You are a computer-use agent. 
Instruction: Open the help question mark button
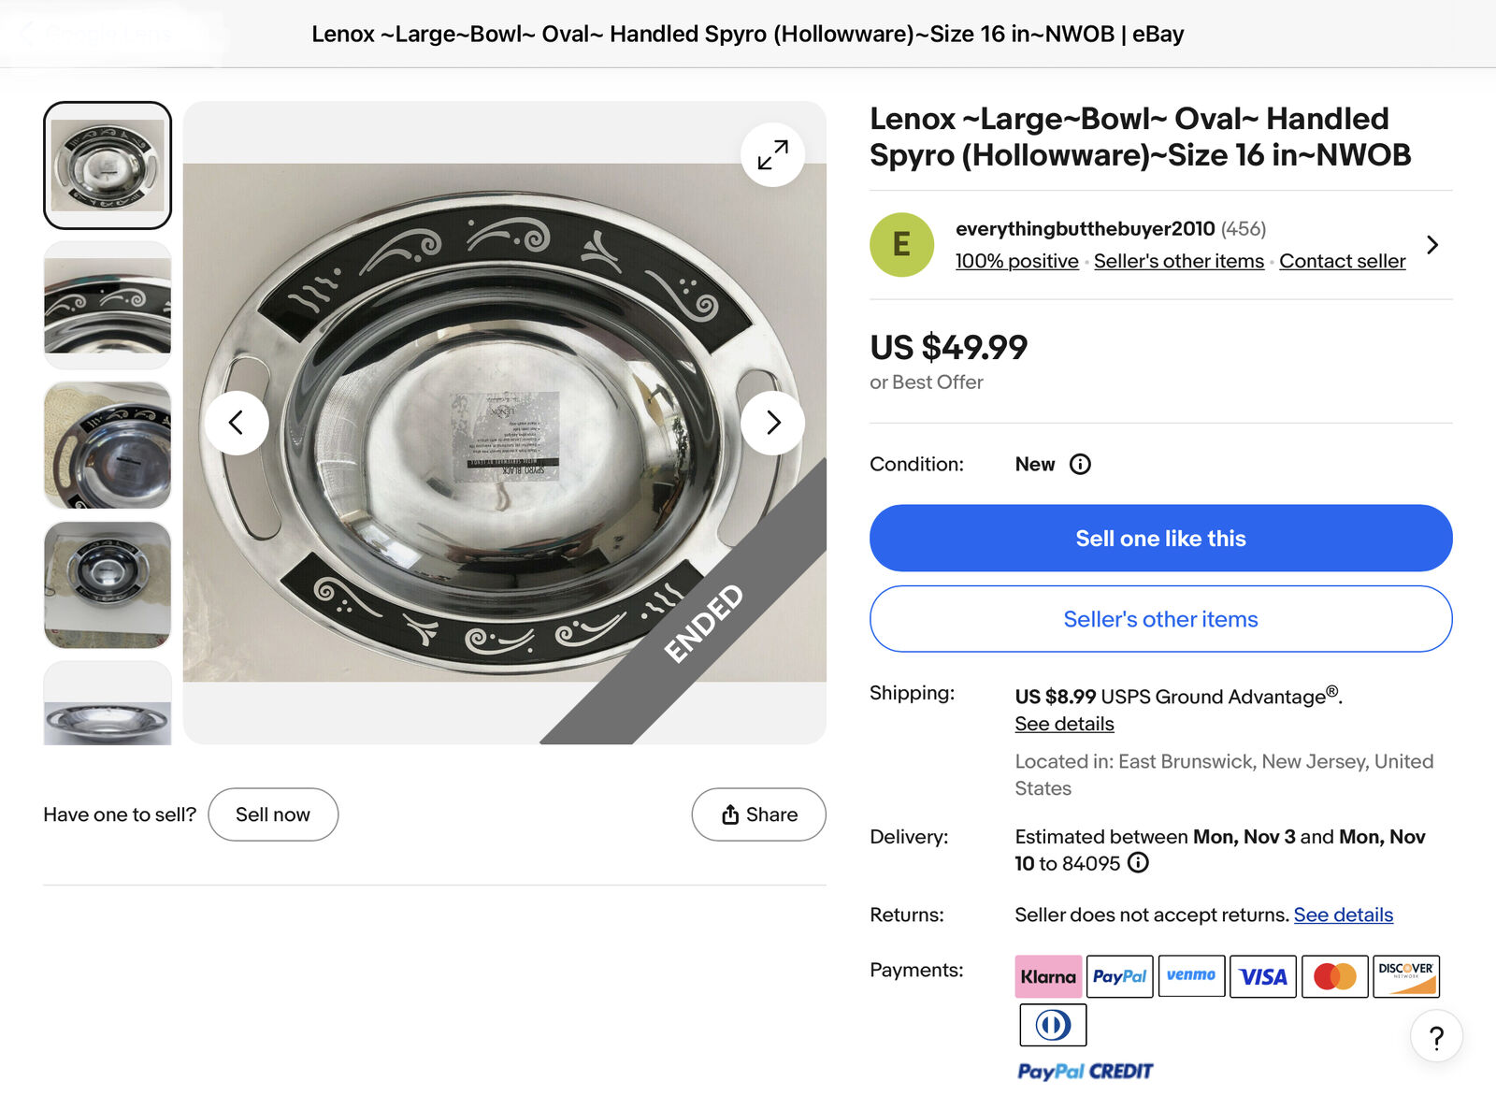click(x=1436, y=1036)
